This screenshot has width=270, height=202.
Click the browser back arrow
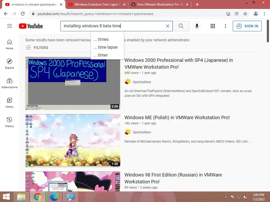coord(6,14)
